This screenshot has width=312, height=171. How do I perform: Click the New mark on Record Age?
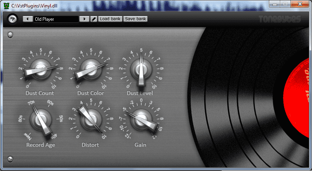pyautogui.click(x=27, y=136)
